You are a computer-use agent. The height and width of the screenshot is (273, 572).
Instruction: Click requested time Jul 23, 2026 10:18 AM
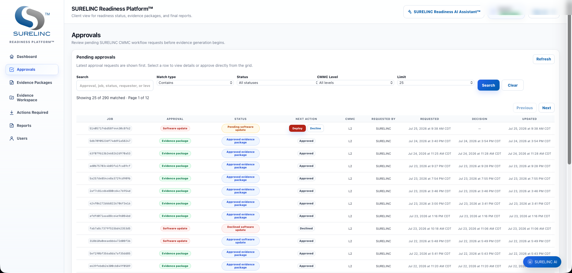click(x=430, y=229)
